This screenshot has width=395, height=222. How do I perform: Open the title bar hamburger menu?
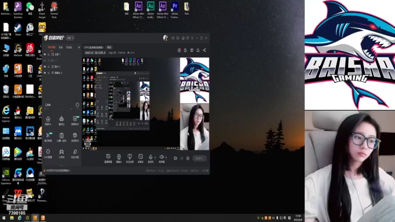[x=192, y=38]
